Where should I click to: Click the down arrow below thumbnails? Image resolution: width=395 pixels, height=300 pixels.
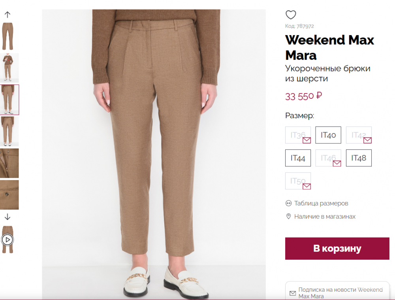tap(8, 217)
